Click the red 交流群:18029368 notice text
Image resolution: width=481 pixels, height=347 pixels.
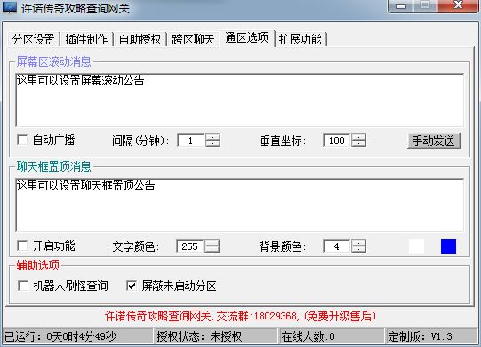(240, 316)
